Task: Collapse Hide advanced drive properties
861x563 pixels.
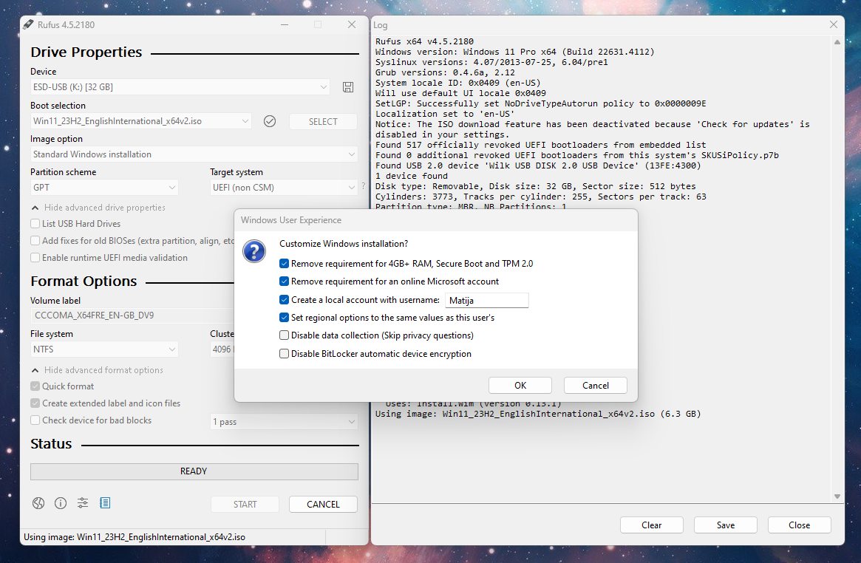Action: tap(98, 208)
